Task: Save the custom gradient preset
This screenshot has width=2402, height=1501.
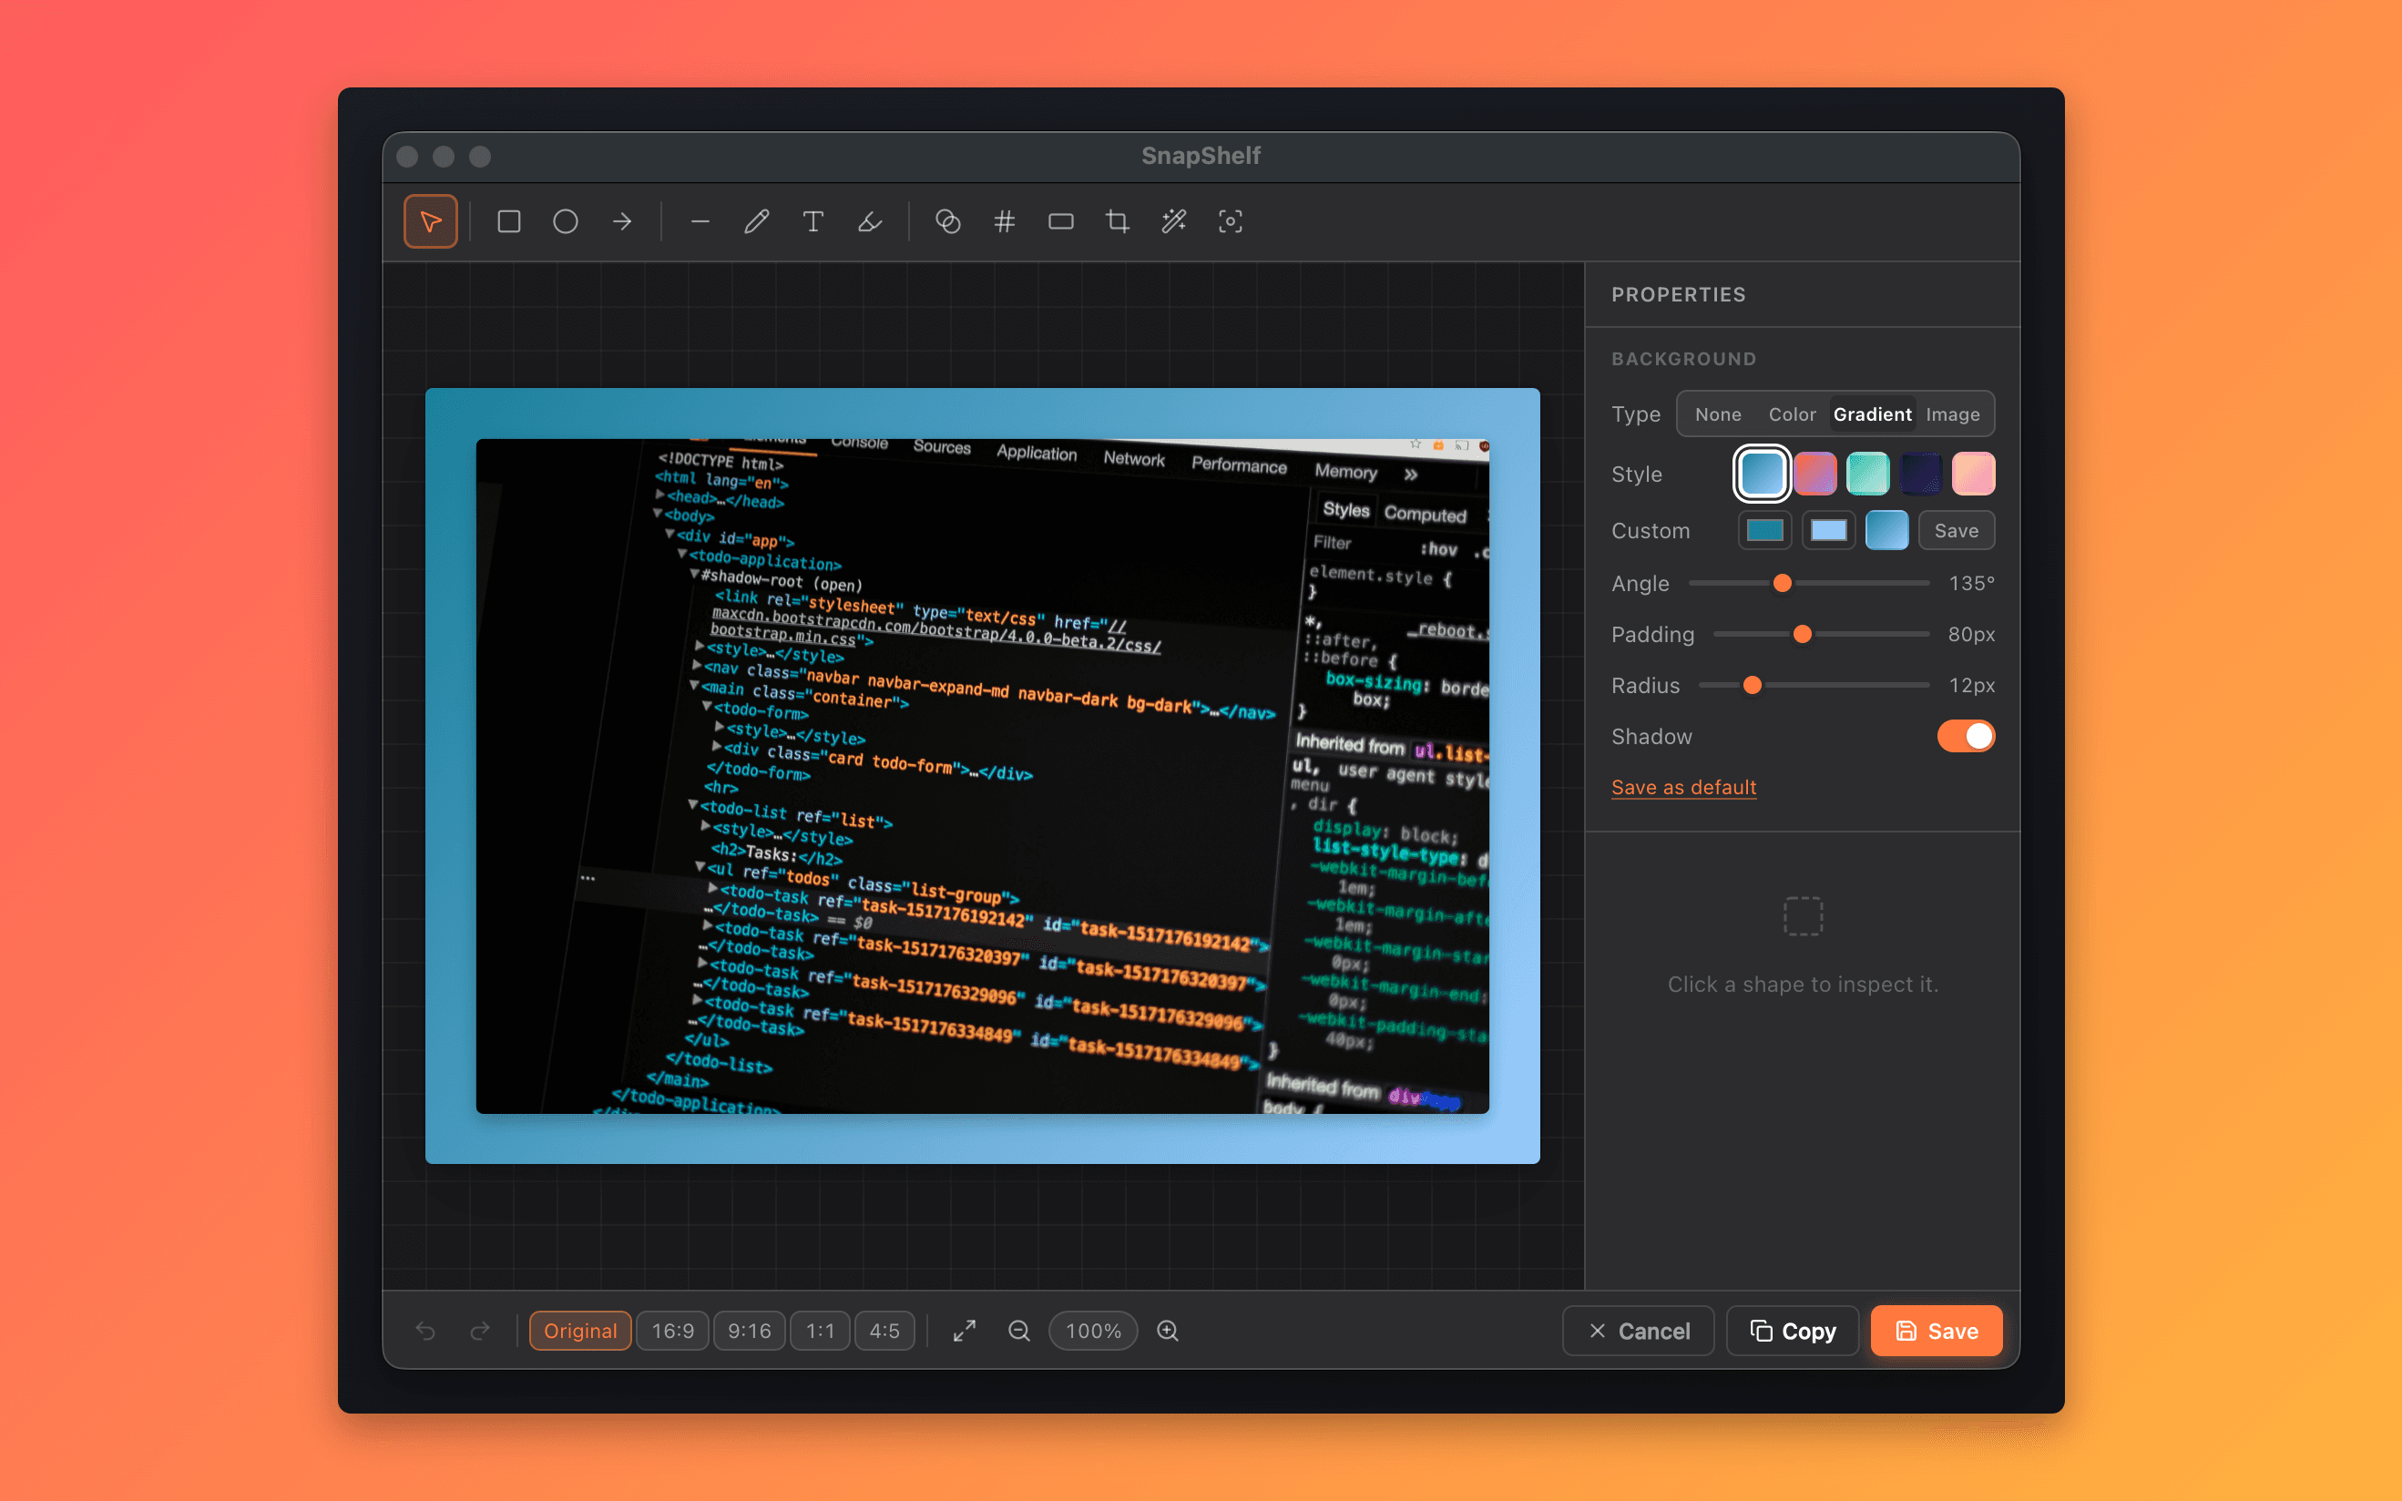Action: click(1957, 530)
